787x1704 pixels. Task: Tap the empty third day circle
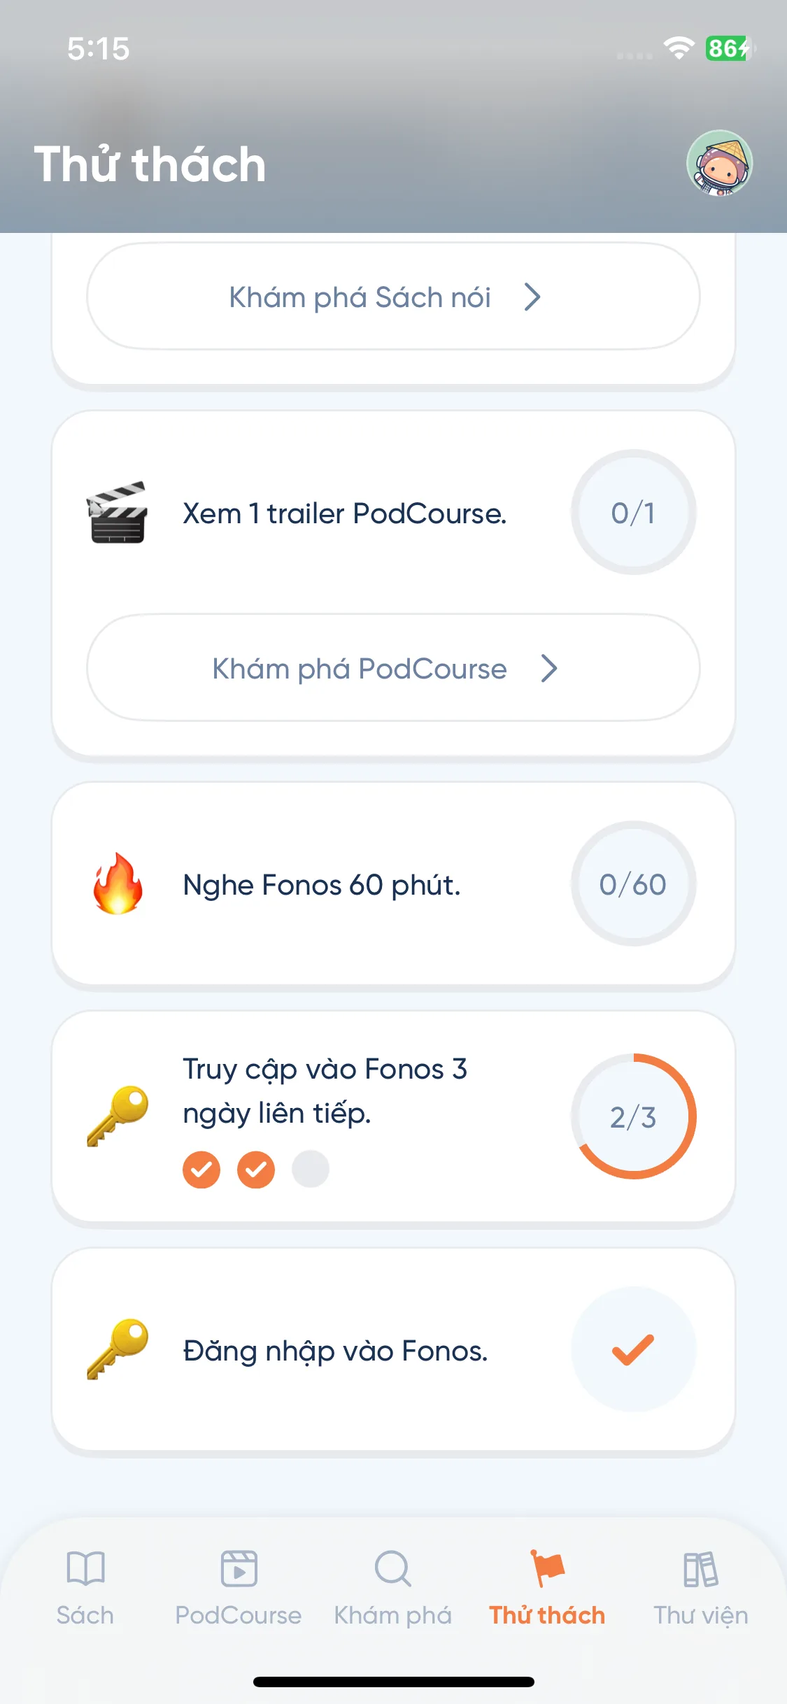click(311, 1169)
